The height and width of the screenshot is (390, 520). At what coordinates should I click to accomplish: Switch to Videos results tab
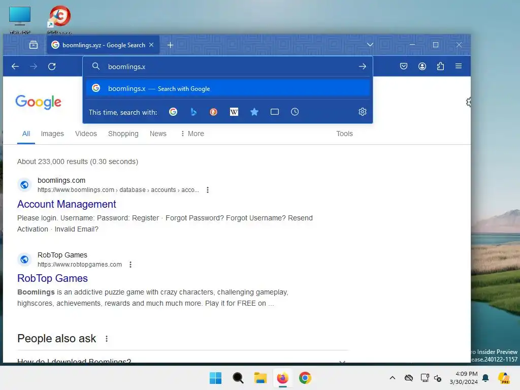(86, 134)
